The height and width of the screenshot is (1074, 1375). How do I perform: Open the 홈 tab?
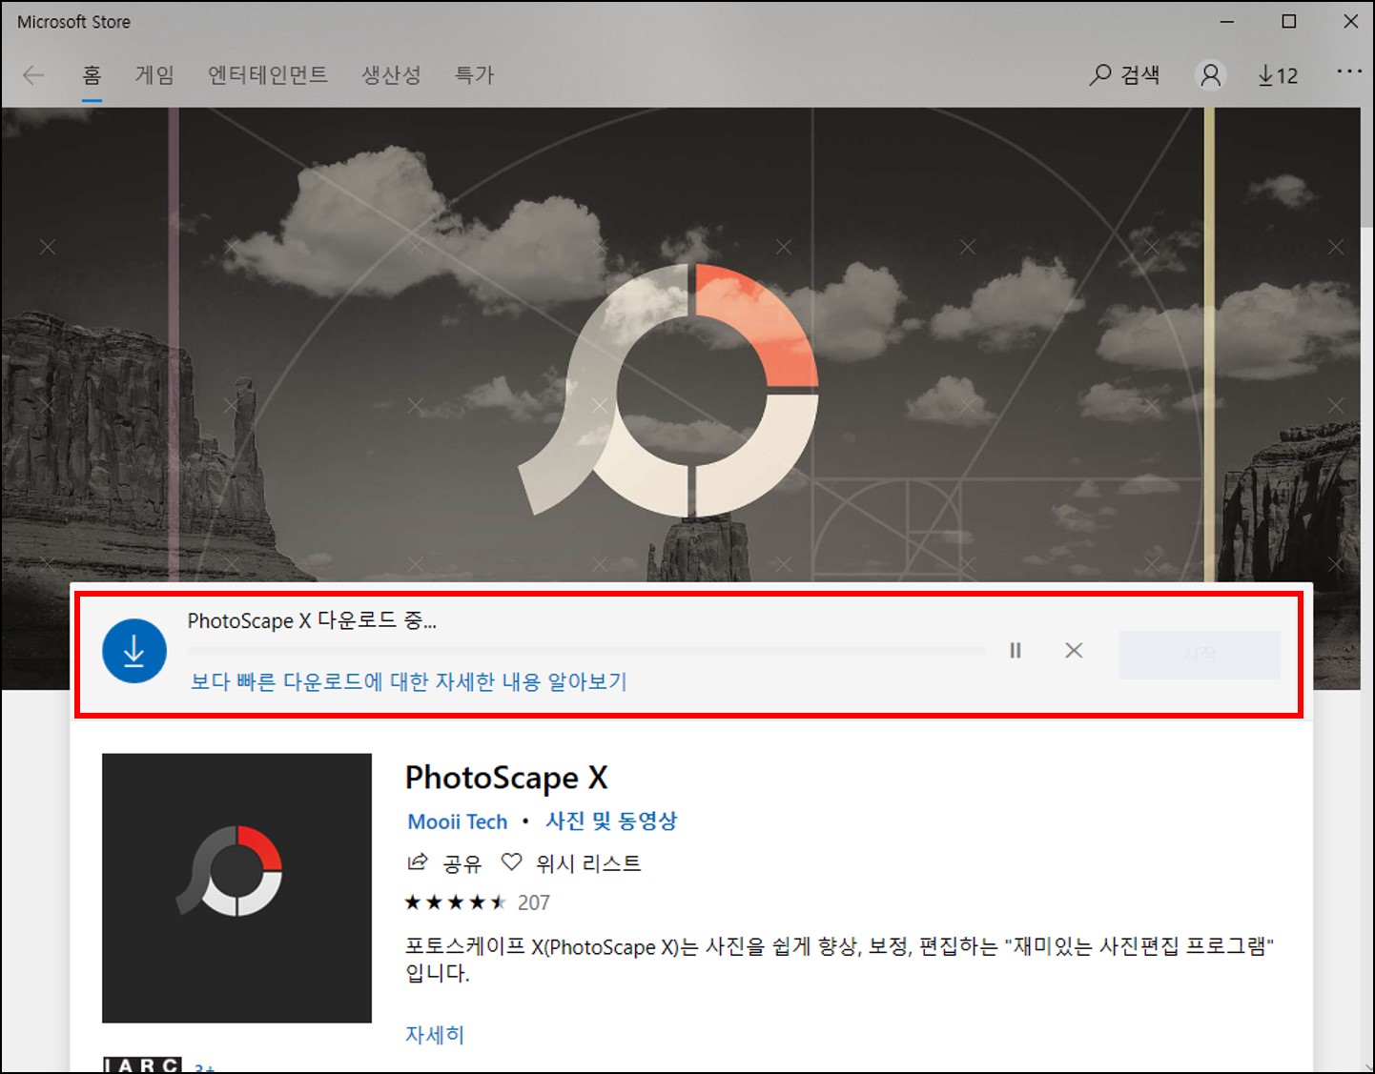pyautogui.click(x=92, y=75)
